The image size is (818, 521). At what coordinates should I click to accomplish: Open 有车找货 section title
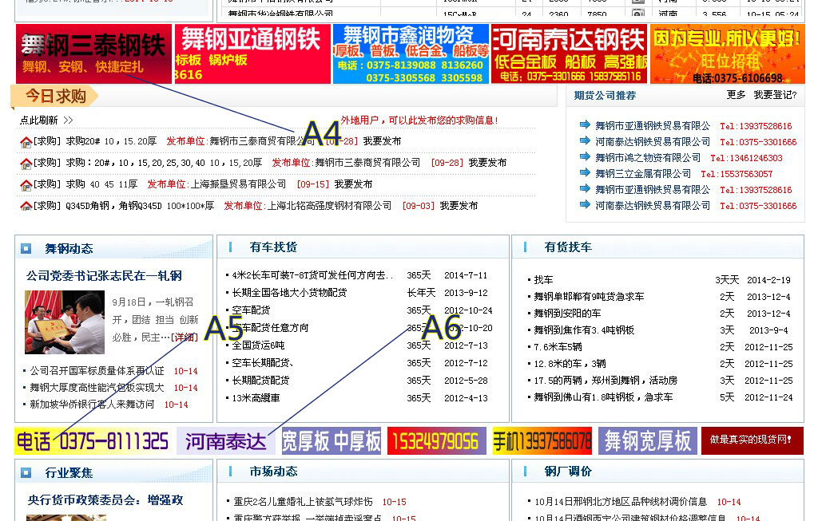(x=273, y=247)
